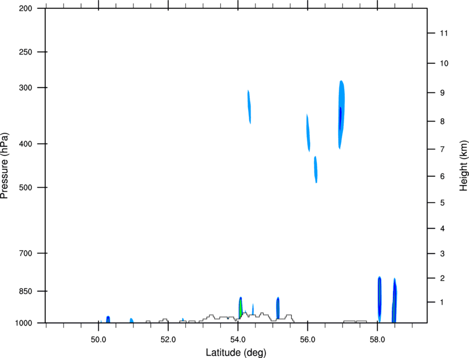Click the 'Height (km)' axis title
The image size is (469, 358).
pos(463,165)
